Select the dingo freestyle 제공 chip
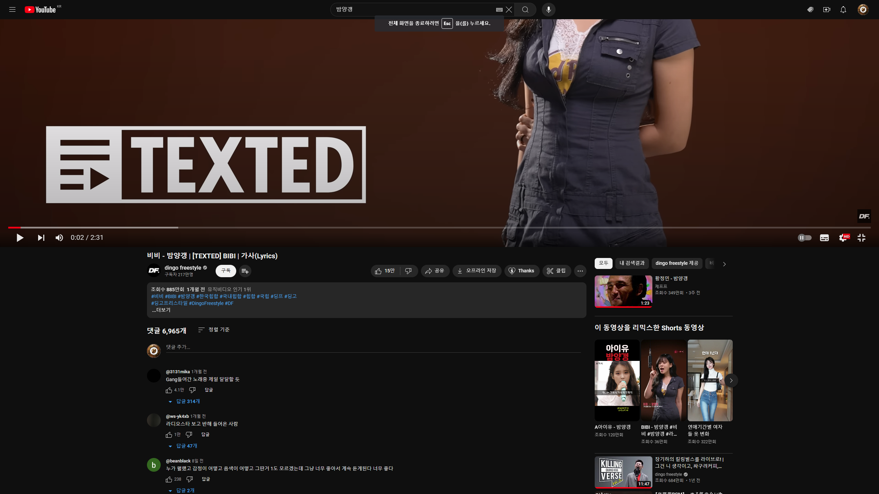This screenshot has width=879, height=494. (x=676, y=263)
